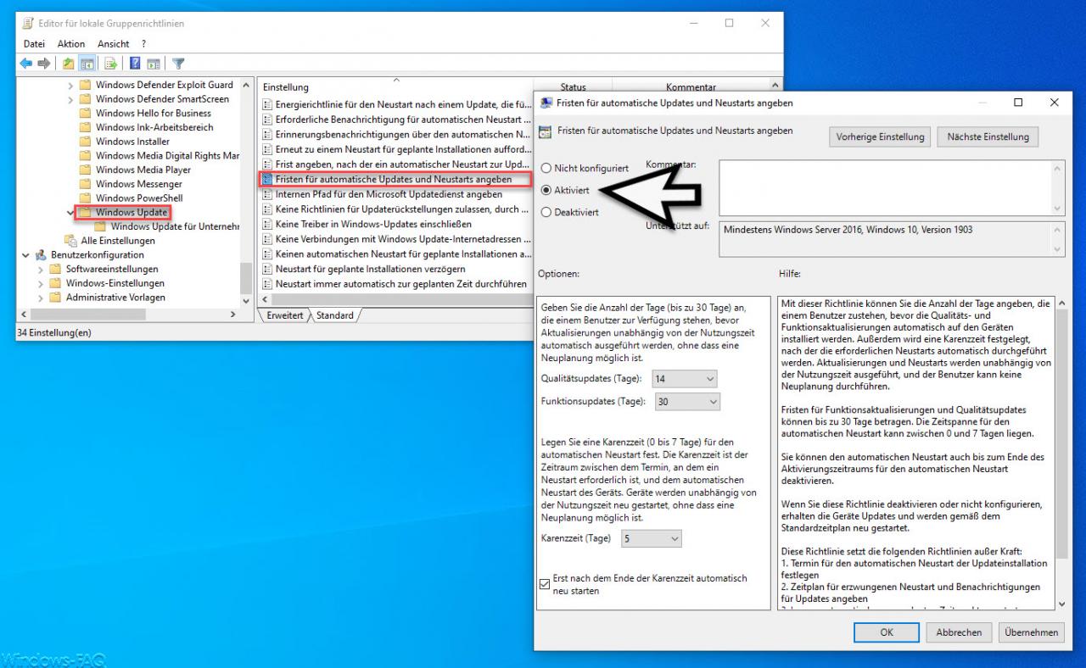Expand Windows Defender Exploit Guard node

tap(70, 85)
